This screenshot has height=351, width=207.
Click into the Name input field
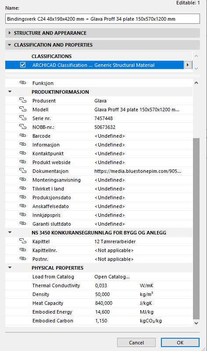103,19
